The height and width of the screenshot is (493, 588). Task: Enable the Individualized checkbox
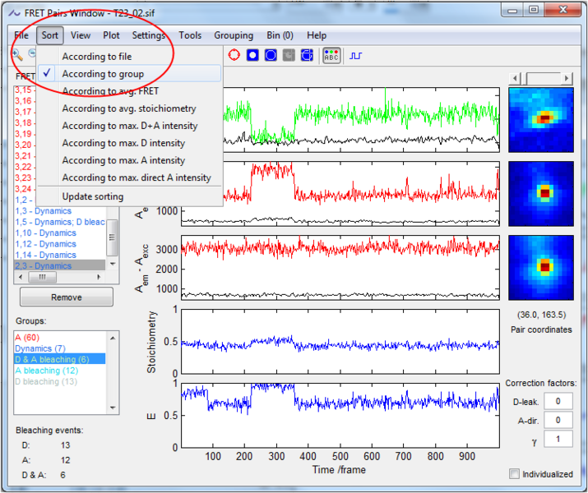pos(515,473)
